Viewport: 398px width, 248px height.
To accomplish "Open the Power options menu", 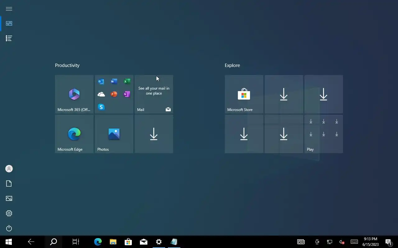I will [9, 228].
